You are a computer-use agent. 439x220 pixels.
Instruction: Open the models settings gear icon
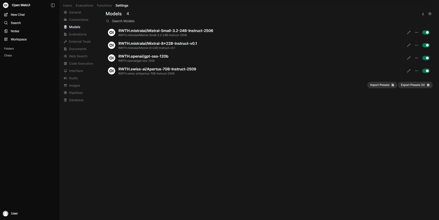click(x=430, y=14)
